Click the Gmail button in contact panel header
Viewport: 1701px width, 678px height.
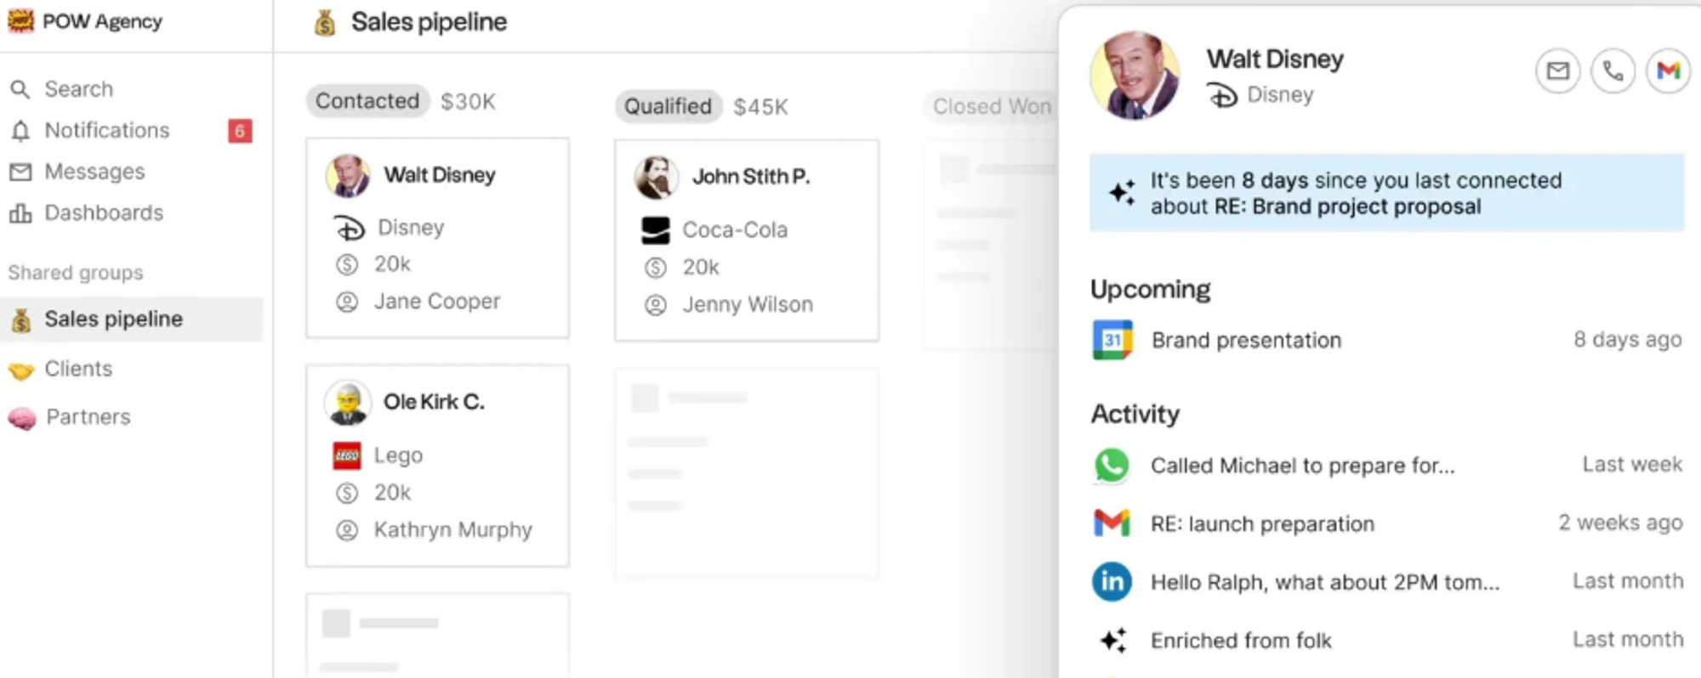tap(1668, 71)
